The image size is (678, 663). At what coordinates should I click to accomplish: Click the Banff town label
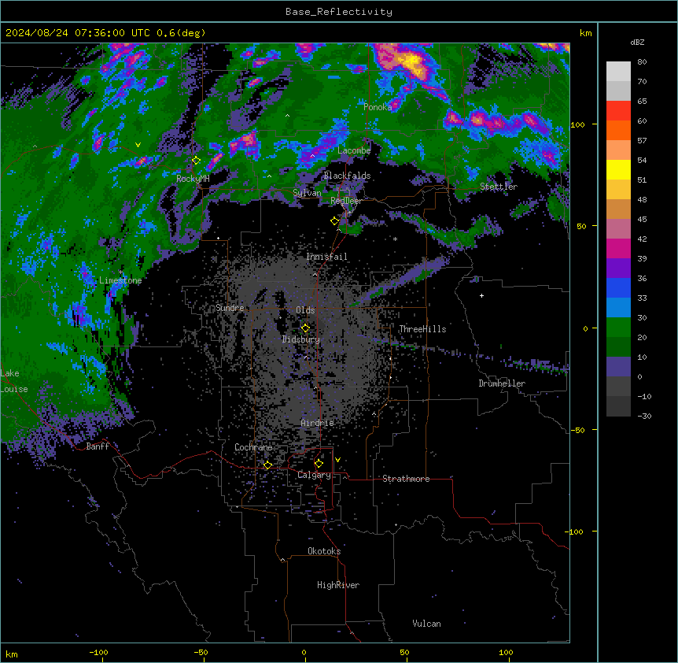click(x=98, y=446)
